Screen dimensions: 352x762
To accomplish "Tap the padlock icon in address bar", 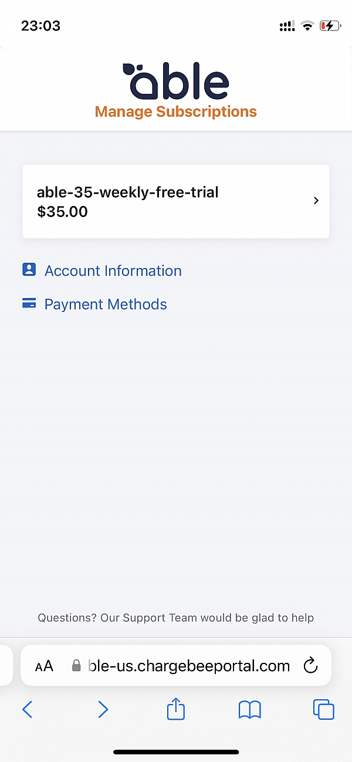I will click(76, 665).
